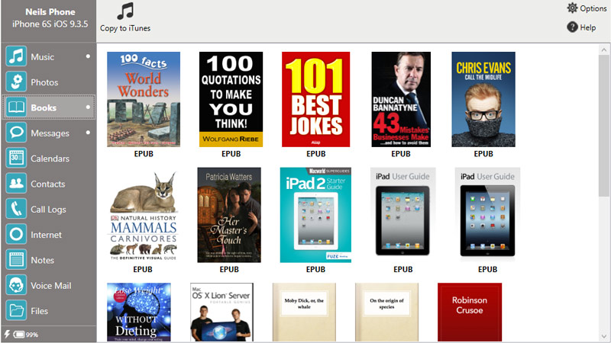The height and width of the screenshot is (343, 611).
Task: Click the Copy to iTunes music note icon
Action: coord(125,11)
